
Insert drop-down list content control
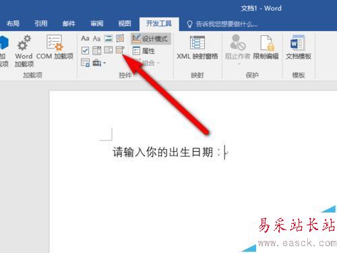click(x=109, y=51)
